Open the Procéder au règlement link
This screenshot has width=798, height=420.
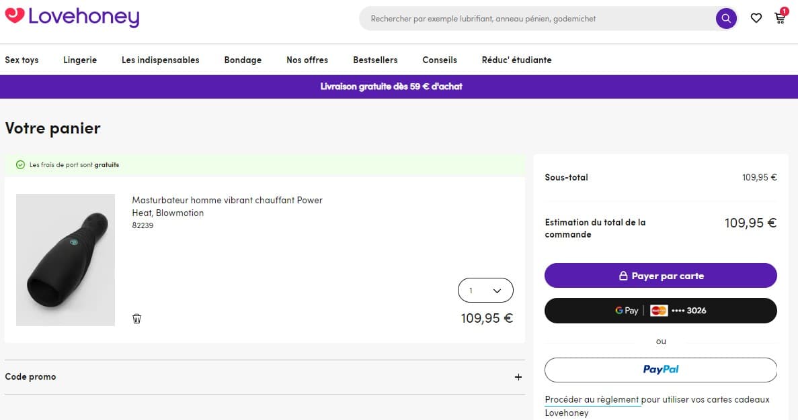tap(592, 399)
